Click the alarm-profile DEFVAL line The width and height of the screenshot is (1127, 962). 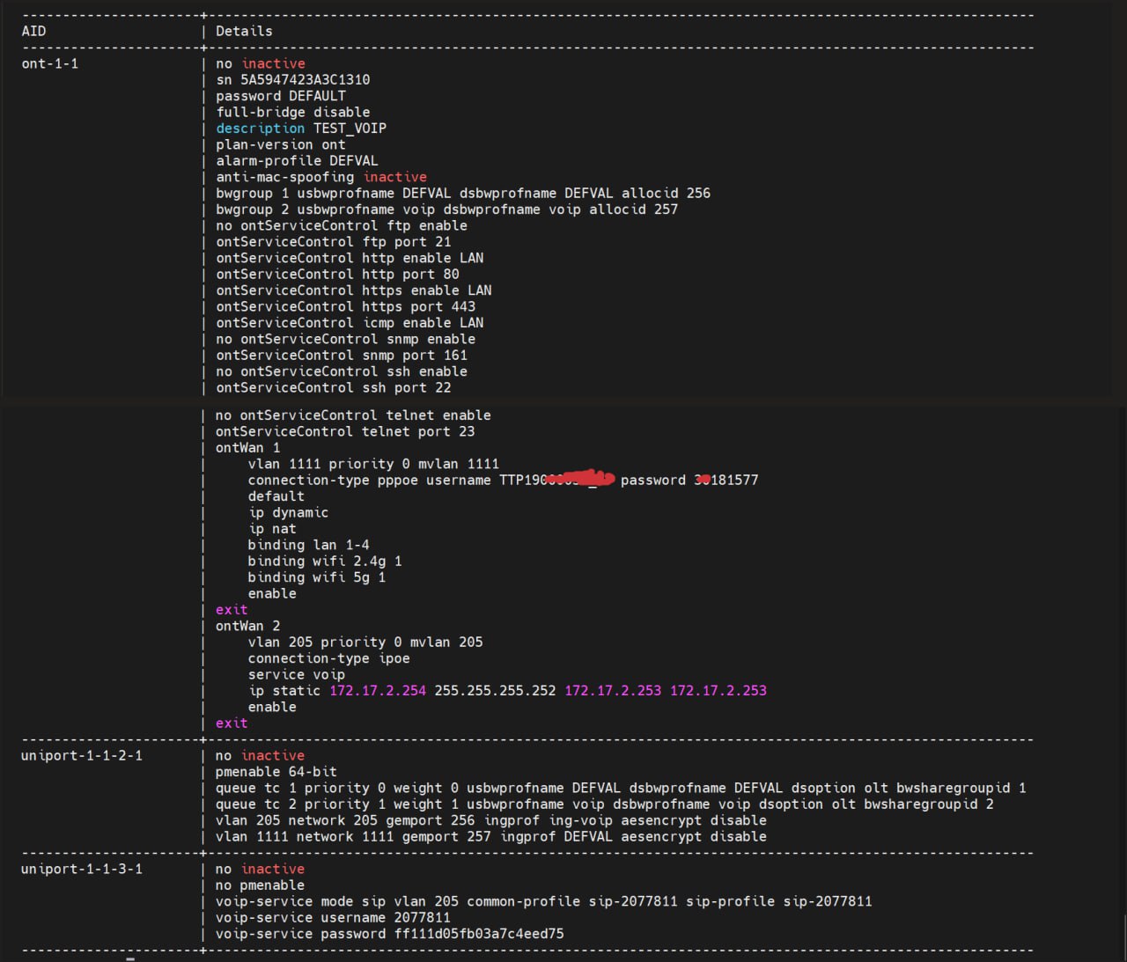click(297, 160)
